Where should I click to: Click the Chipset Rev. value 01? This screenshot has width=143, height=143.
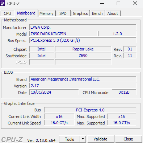130,49
